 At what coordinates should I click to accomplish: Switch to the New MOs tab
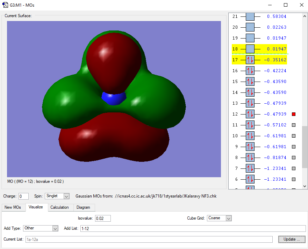click(x=13, y=207)
